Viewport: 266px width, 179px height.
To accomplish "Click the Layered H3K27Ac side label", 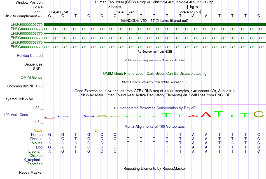I will [18, 99].
